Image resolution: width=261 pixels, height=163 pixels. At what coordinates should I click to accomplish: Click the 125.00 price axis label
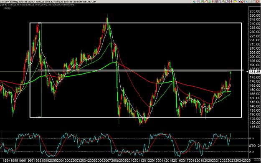tap(255, 118)
